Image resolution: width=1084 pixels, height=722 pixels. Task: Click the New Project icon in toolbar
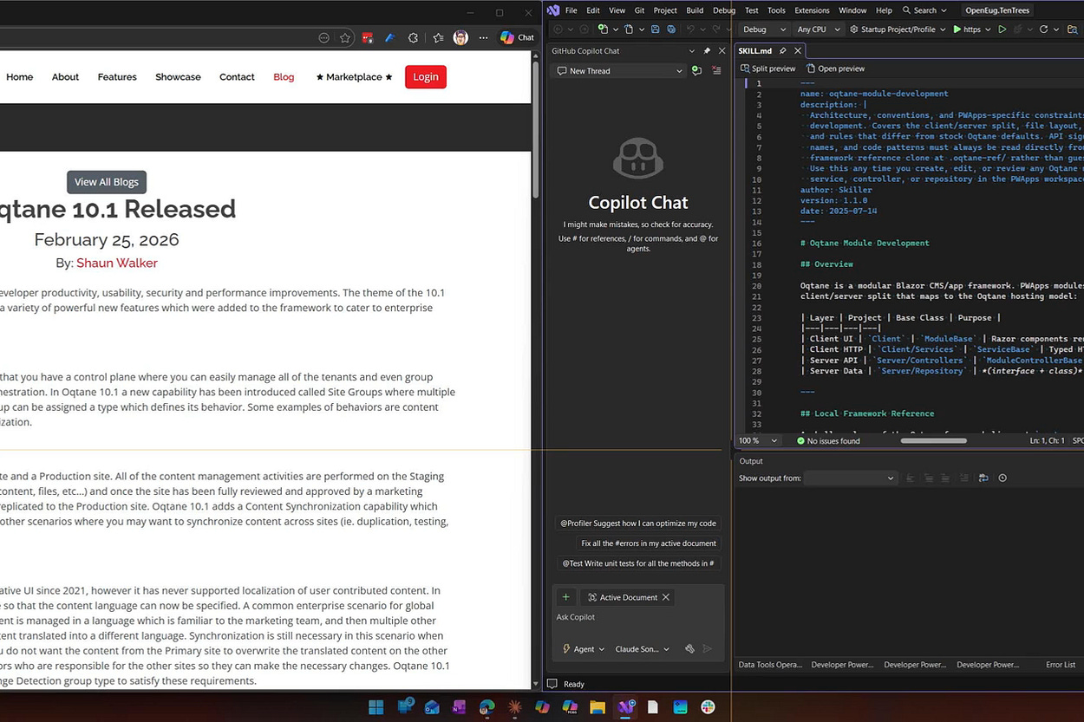[604, 29]
